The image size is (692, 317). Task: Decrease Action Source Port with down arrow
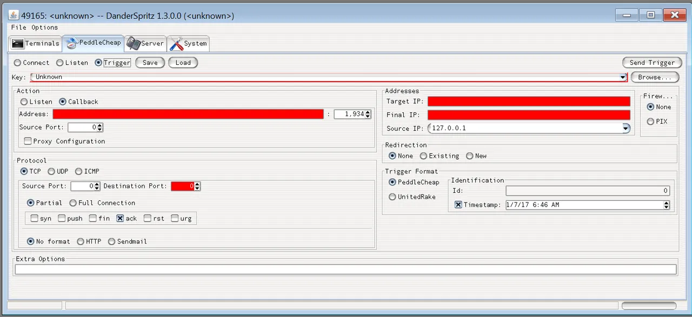pos(100,130)
